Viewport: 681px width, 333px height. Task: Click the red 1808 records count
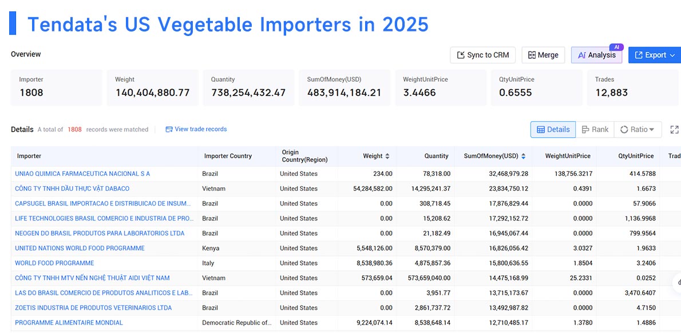pyautogui.click(x=74, y=129)
